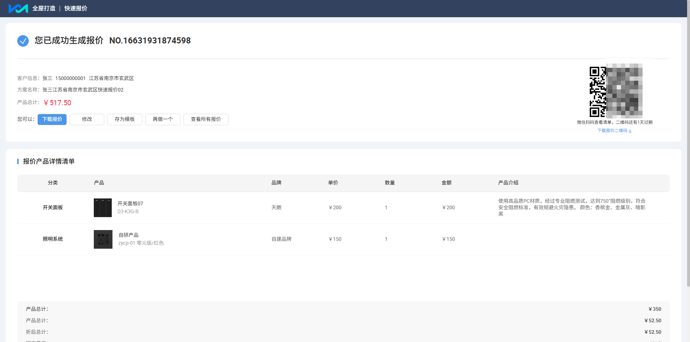Click the 您已成功生成报价 heading
The image size is (690, 342).
coord(69,41)
